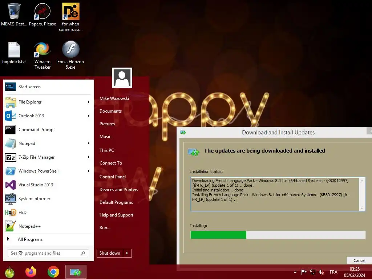Open Winaero Tweaker desktop shortcut
The height and width of the screenshot is (279, 372).
tap(43, 56)
